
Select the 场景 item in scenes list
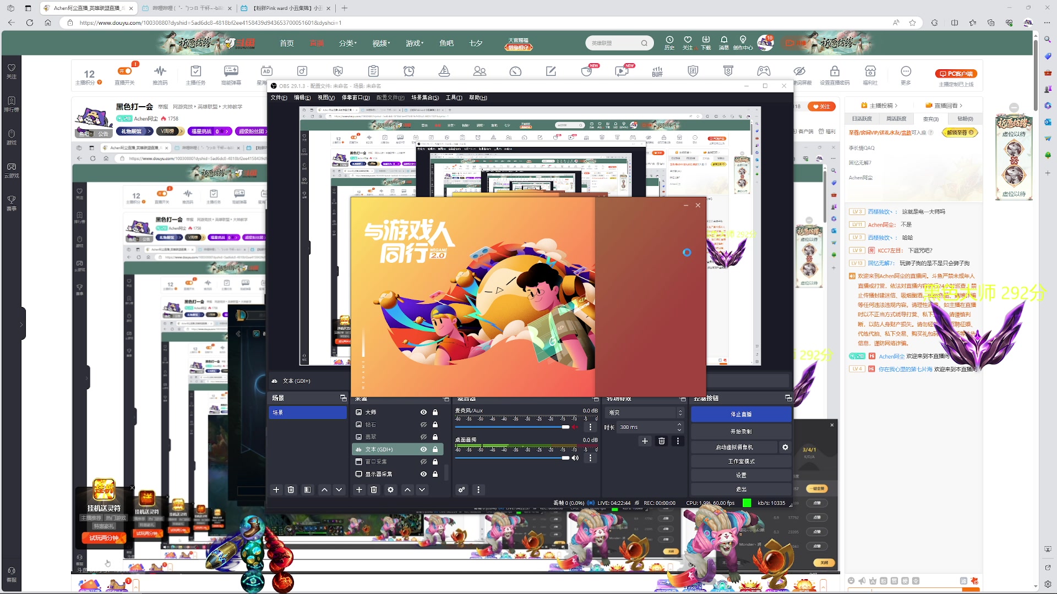tap(307, 413)
